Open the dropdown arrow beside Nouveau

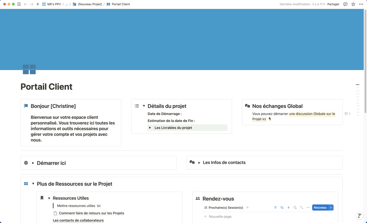coord(331,208)
